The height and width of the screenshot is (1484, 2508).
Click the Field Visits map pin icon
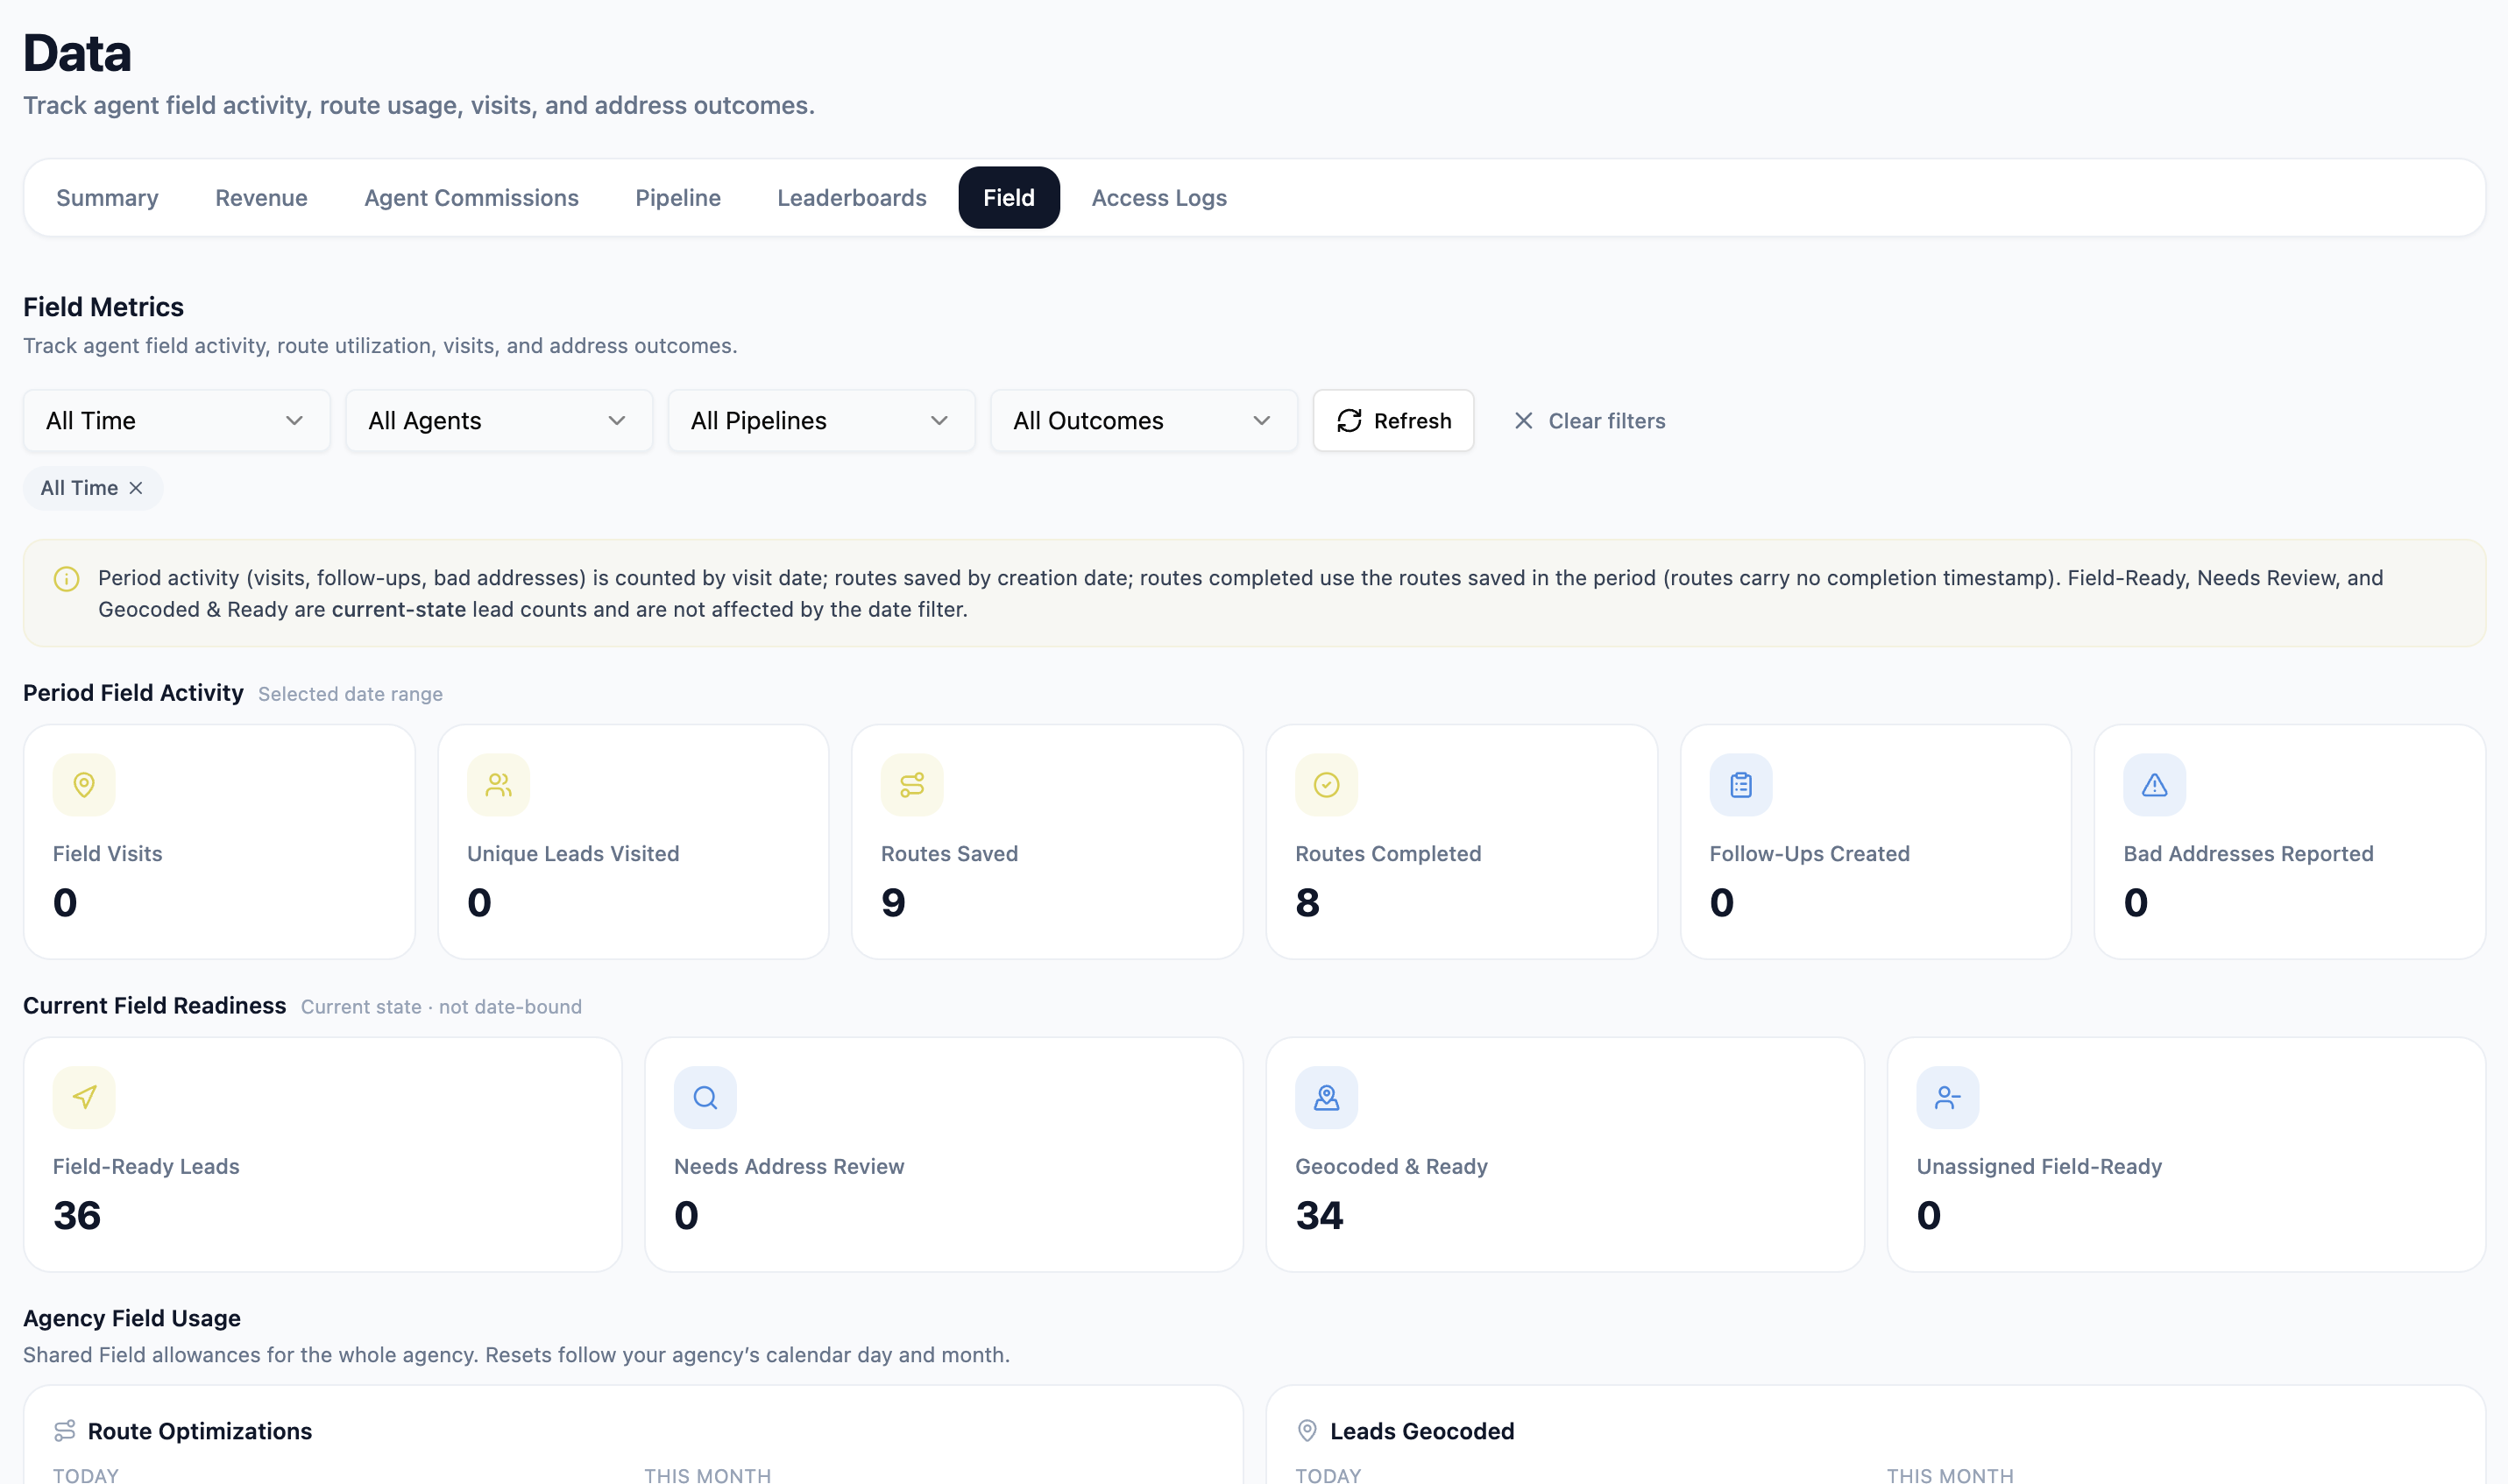tap(84, 785)
